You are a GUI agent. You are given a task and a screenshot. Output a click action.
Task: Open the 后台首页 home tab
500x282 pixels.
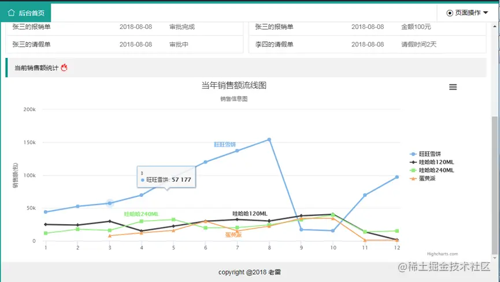[25, 13]
